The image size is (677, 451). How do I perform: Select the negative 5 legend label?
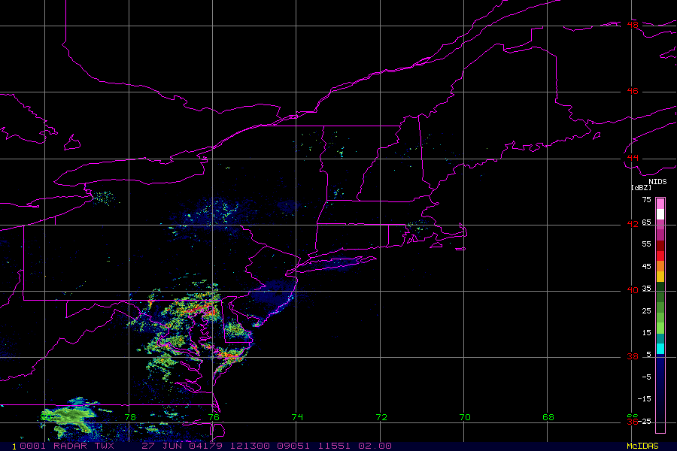tap(646, 377)
